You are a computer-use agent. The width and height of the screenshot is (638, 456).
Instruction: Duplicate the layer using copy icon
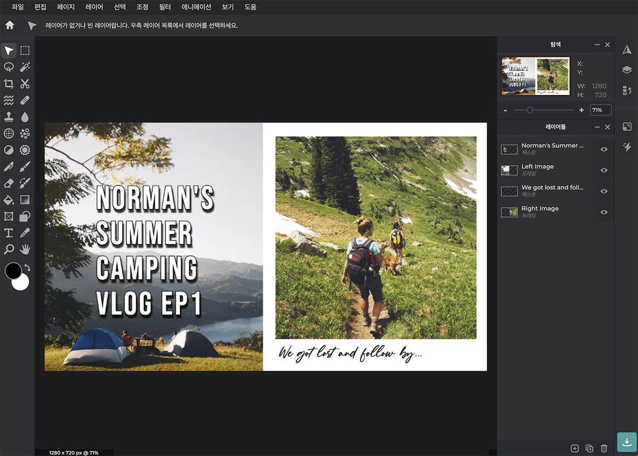(x=589, y=449)
